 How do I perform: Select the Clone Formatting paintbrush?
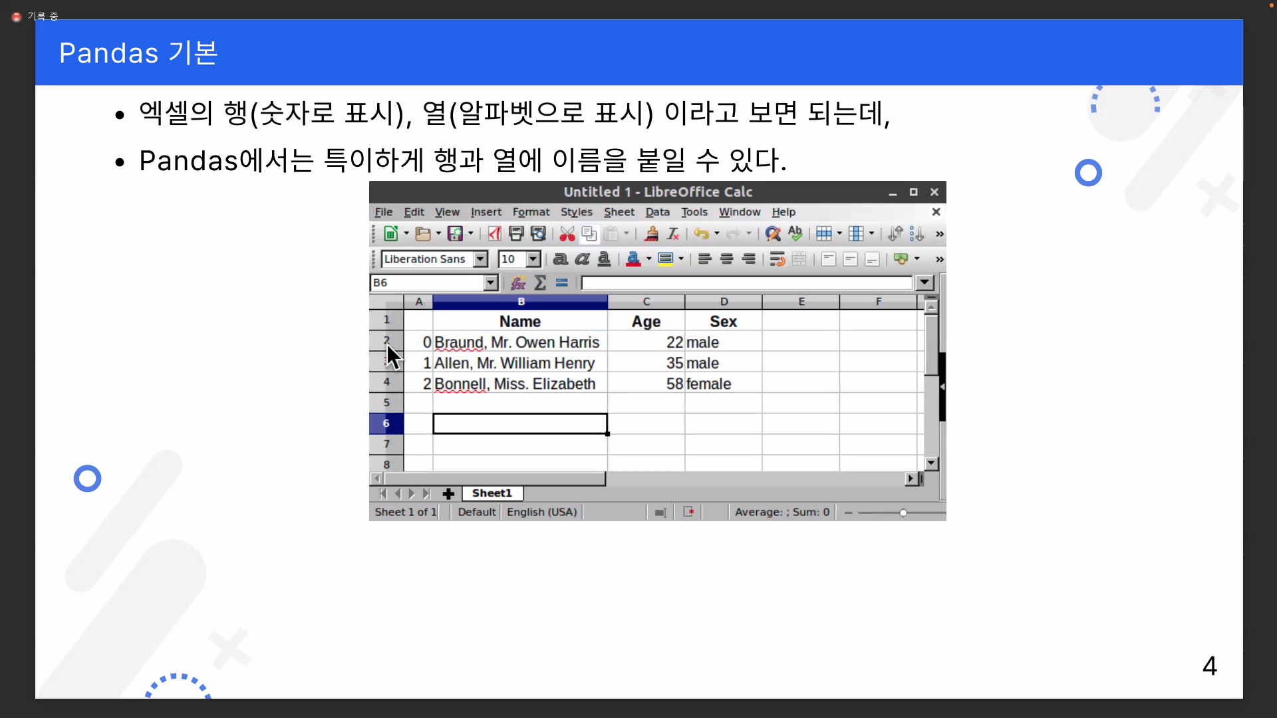tap(652, 233)
